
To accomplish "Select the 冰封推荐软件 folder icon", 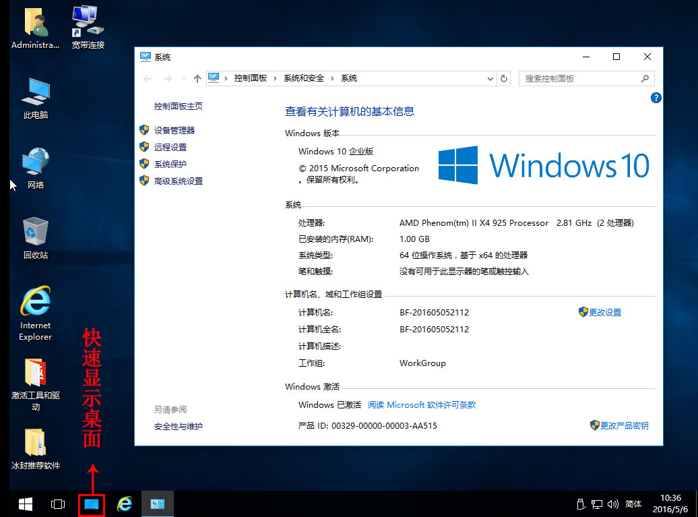I will (36, 449).
